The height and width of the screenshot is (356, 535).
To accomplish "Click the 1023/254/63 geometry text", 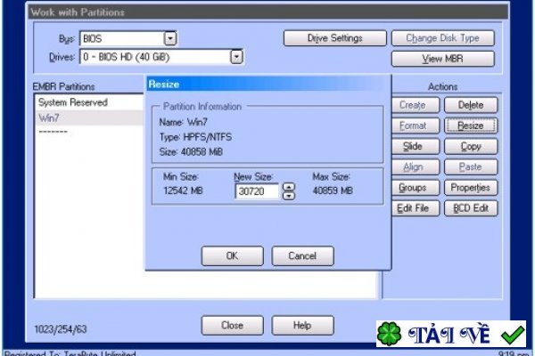I will pyautogui.click(x=61, y=329).
